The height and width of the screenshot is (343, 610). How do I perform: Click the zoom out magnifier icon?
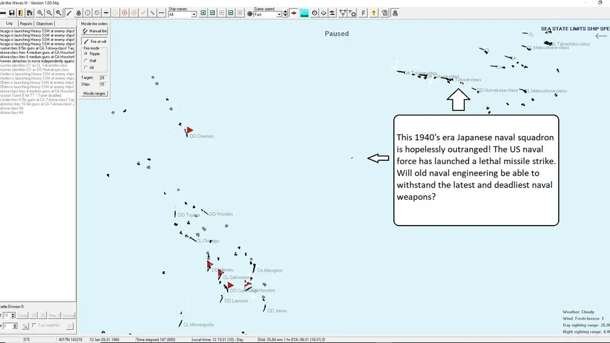pyautogui.click(x=49, y=13)
